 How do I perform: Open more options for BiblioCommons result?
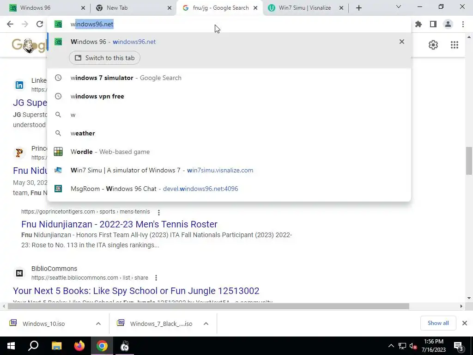pos(156,278)
